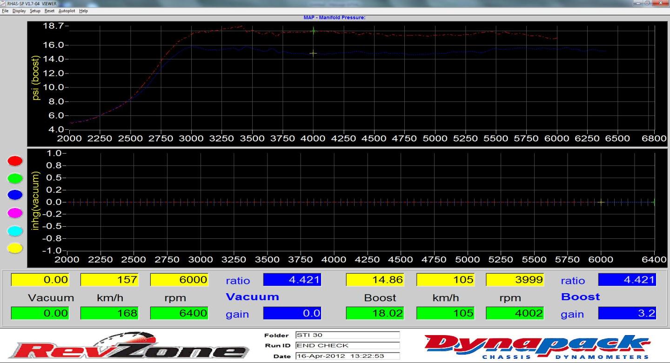The width and height of the screenshot is (670, 363).
Task: Select the magenta run color circle
Action: point(15,213)
